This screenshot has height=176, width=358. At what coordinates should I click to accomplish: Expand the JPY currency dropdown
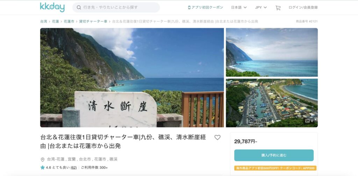pos(261,8)
